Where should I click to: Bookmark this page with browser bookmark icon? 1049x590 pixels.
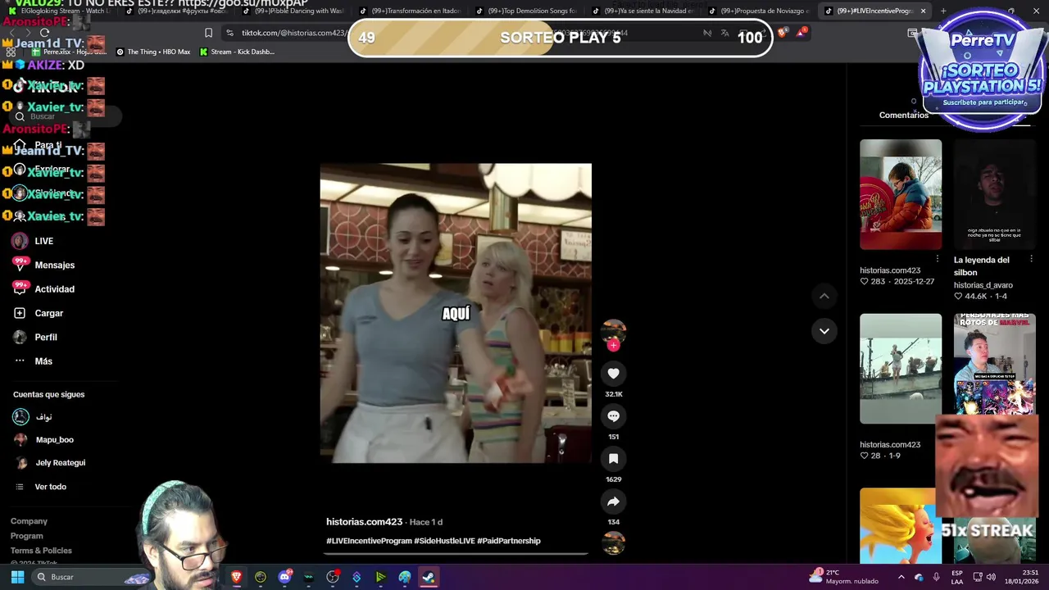click(208, 33)
